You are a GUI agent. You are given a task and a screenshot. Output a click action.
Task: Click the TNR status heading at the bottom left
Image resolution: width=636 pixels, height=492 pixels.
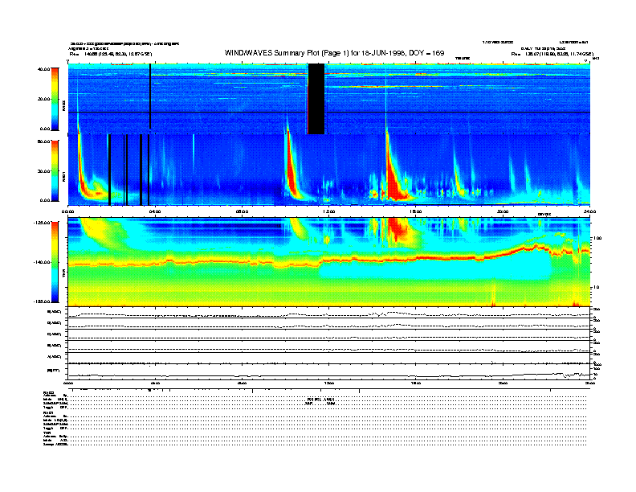tap(47, 433)
